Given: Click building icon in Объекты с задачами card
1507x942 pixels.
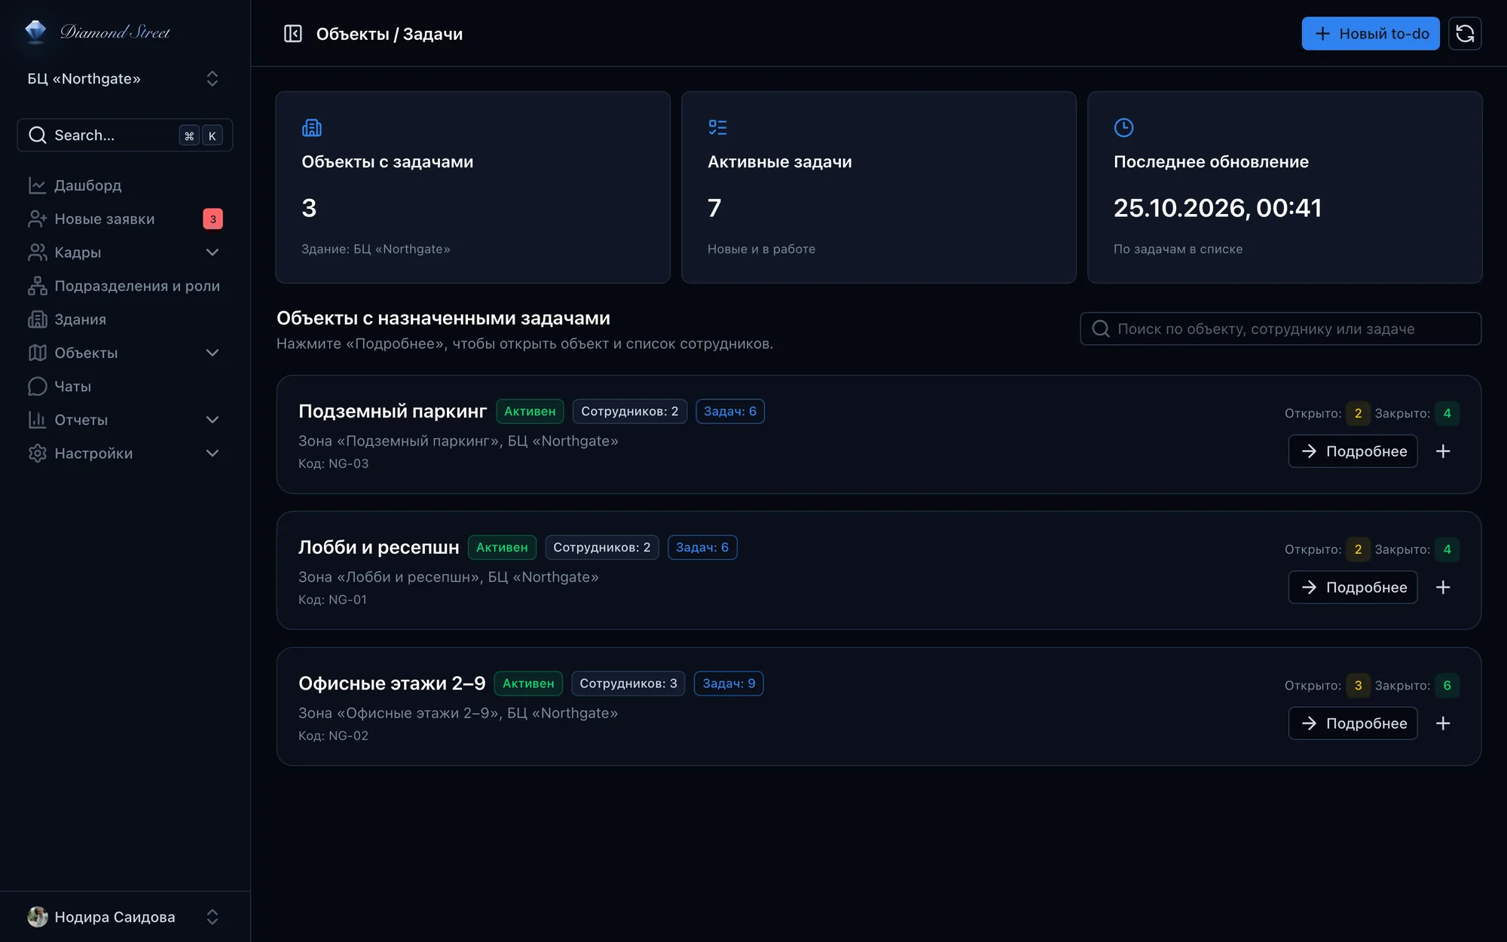Looking at the screenshot, I should (311, 127).
